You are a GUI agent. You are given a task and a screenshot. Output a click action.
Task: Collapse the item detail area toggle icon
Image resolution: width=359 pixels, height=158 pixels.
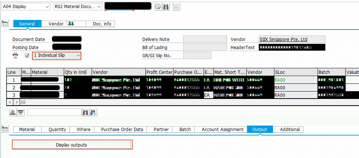click(x=5, y=128)
